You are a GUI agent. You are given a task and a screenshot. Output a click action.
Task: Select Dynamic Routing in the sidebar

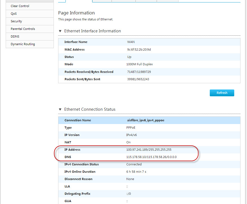pos(23,44)
